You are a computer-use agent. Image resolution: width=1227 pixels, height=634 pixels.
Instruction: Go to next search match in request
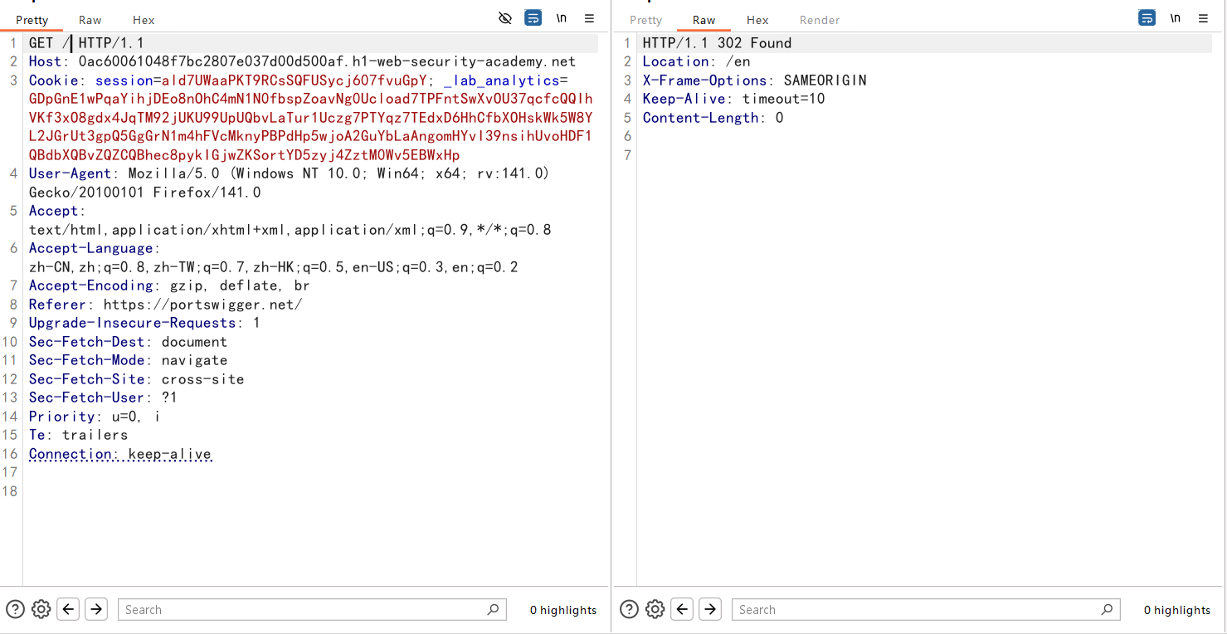(x=96, y=609)
